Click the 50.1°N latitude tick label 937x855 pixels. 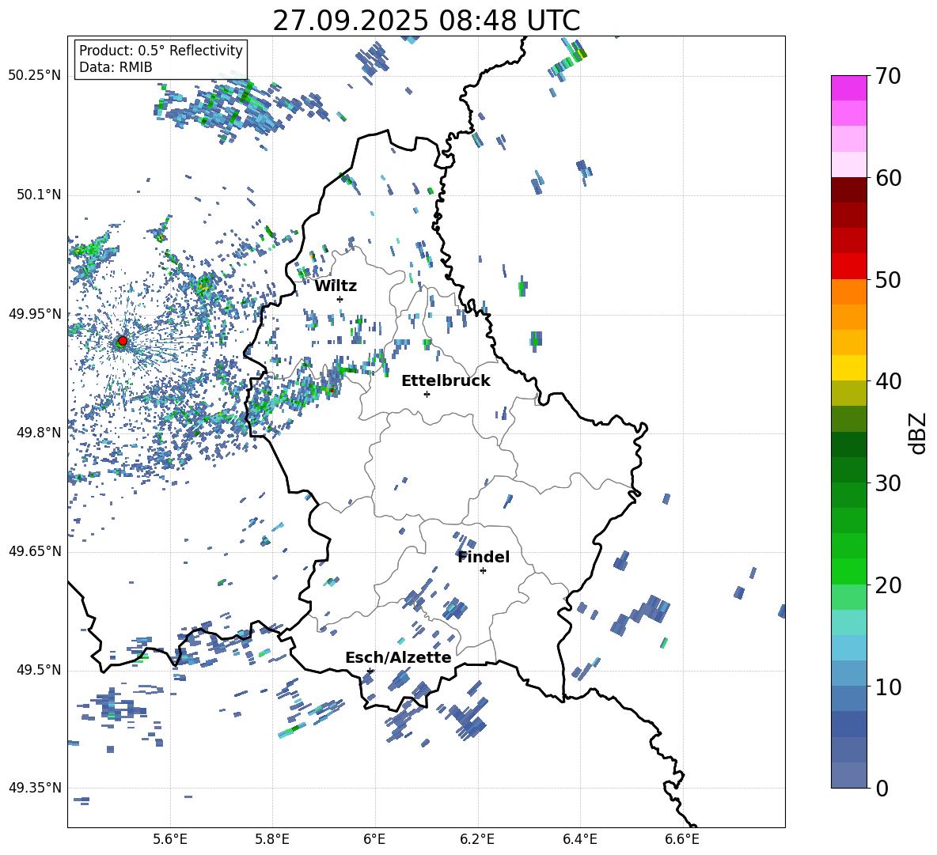pyautogui.click(x=35, y=195)
